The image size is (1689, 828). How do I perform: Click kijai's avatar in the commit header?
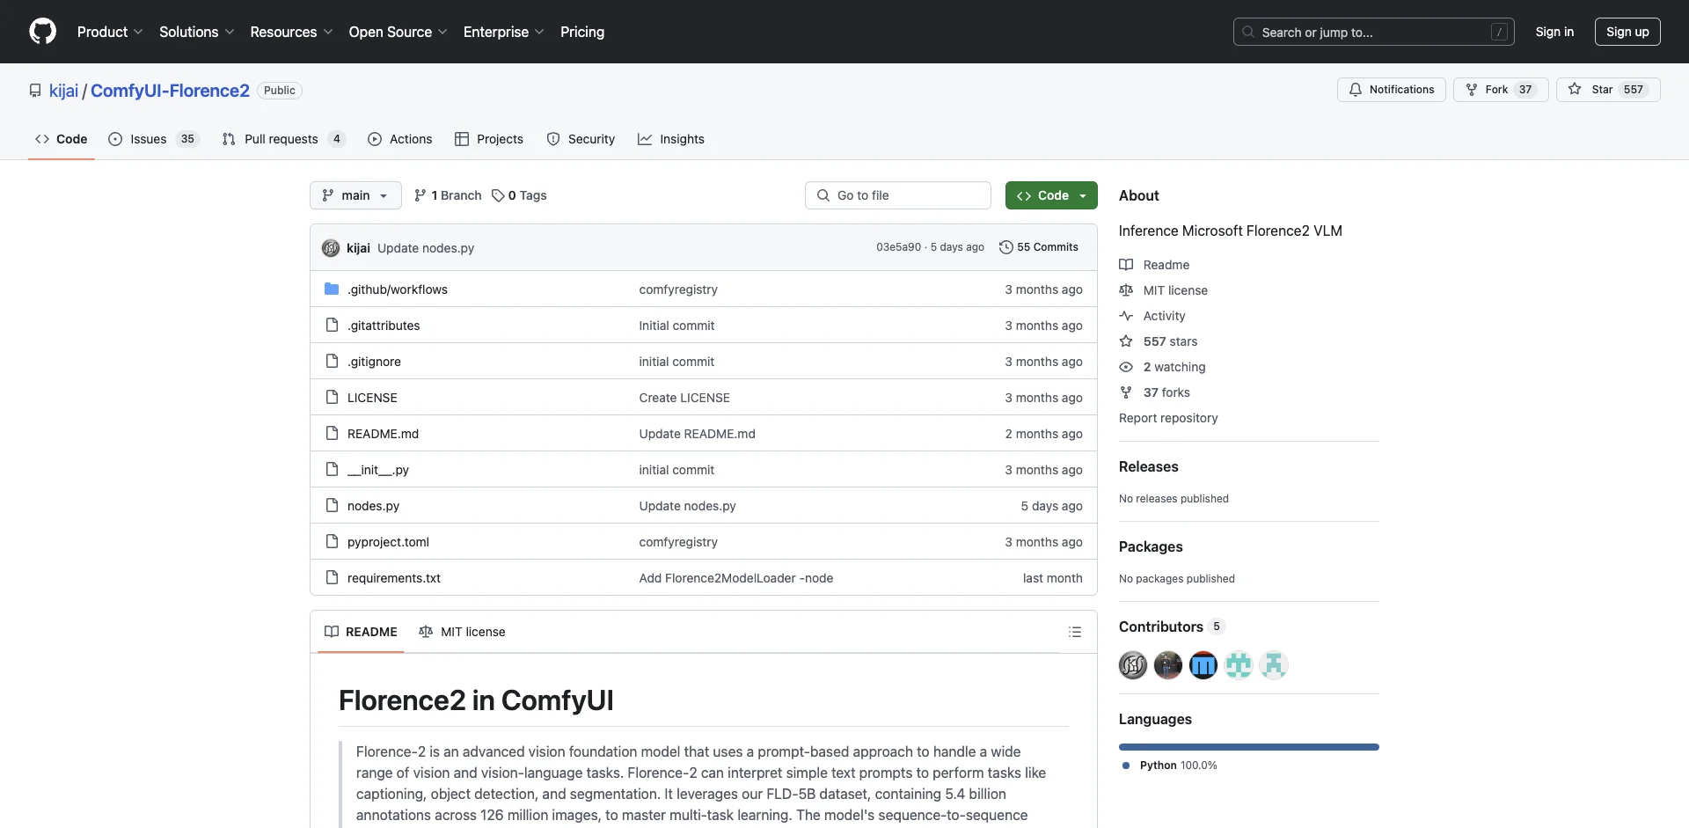pyautogui.click(x=331, y=248)
